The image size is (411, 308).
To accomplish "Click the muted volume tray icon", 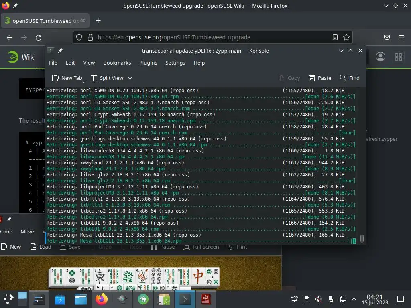I will pyautogui.click(x=318, y=299).
